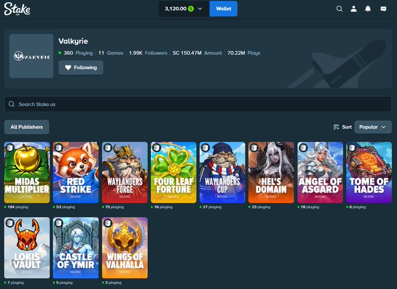The image size is (397, 289).
Task: Open the Wallet
Action: tap(223, 9)
